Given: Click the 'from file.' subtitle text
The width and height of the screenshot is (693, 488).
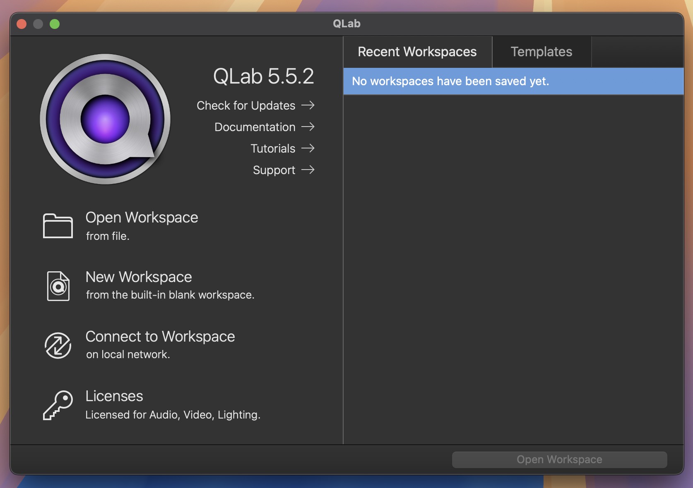Looking at the screenshot, I should [108, 236].
